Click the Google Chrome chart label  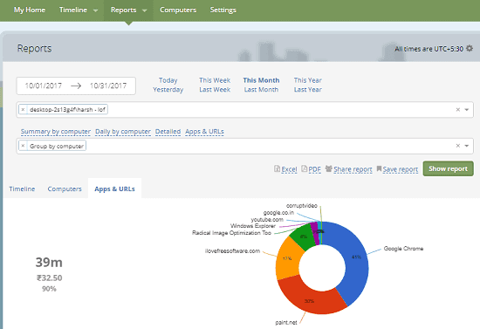pyautogui.click(x=403, y=249)
